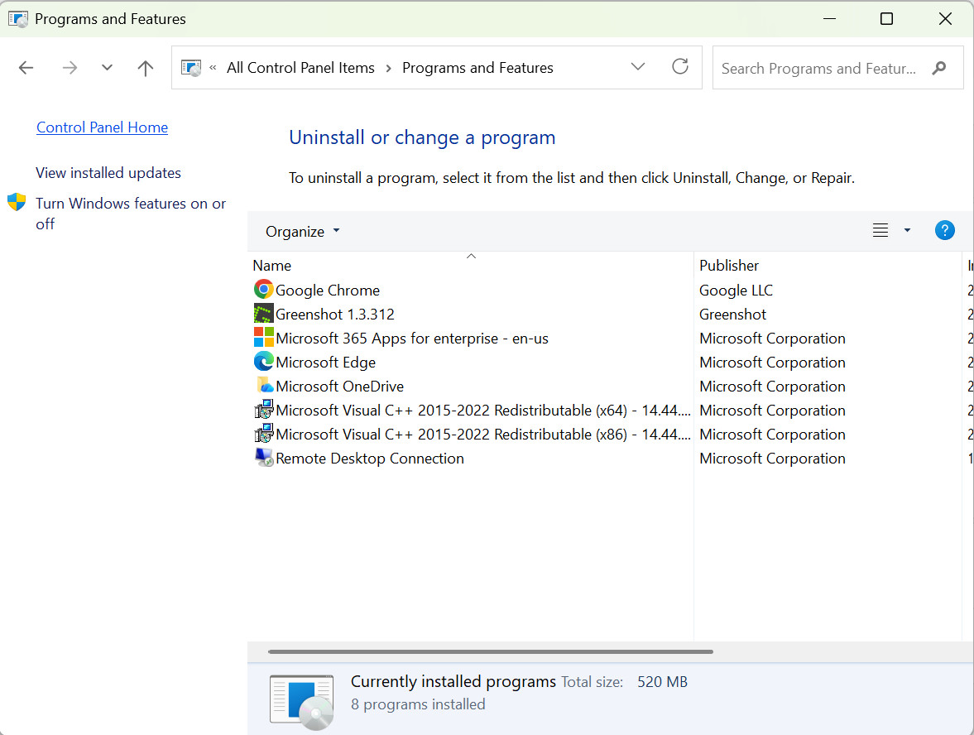The height and width of the screenshot is (735, 974).
Task: Click the Visual C++ (x64) Redistributable icon
Action: tap(263, 410)
